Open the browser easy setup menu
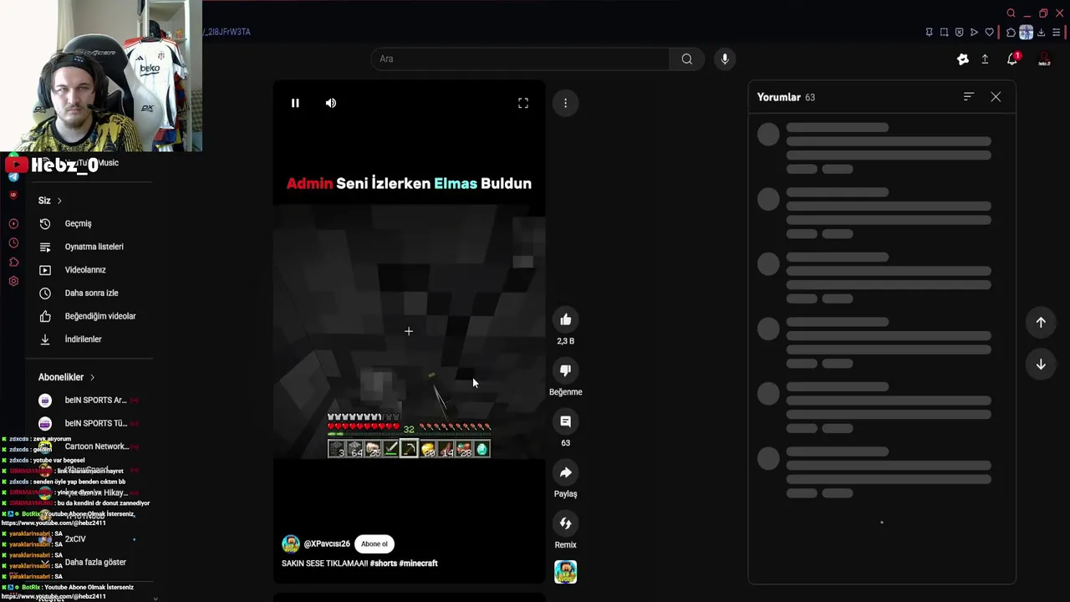 (1056, 33)
